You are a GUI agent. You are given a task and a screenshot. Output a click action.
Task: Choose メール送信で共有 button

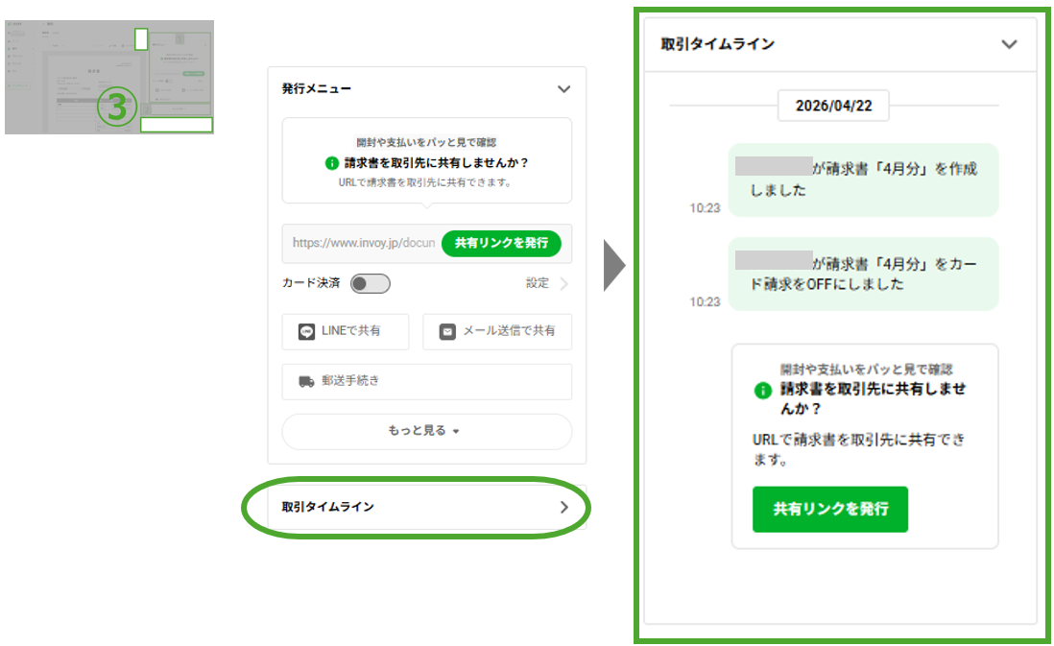[497, 331]
